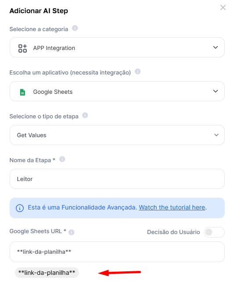Click info icon beside Escolha um aplicativo

click(138, 71)
